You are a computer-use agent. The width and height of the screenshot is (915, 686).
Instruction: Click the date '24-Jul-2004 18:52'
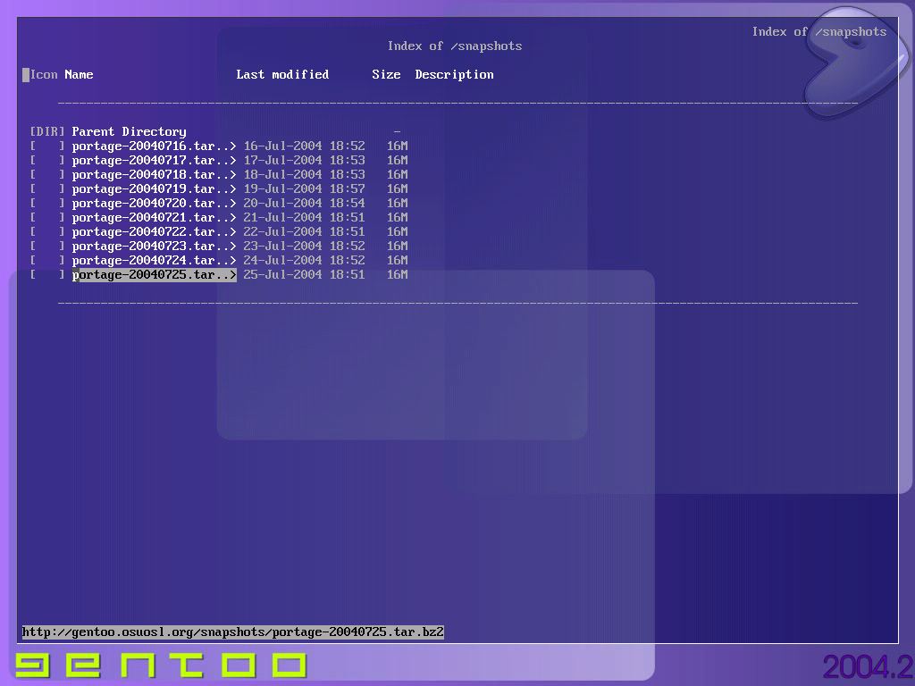point(304,260)
